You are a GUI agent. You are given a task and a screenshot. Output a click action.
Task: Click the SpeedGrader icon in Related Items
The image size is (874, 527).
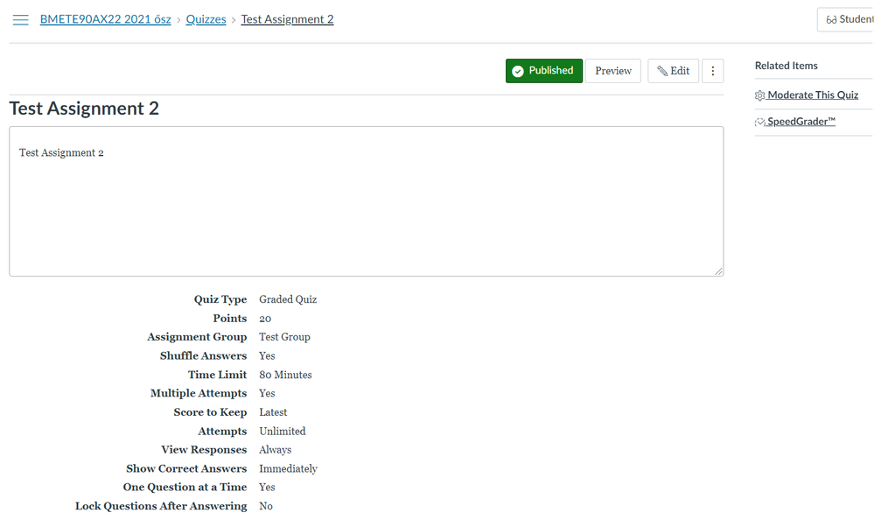[x=760, y=122]
